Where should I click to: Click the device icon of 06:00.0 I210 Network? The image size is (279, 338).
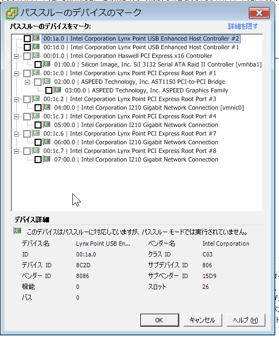47,141
